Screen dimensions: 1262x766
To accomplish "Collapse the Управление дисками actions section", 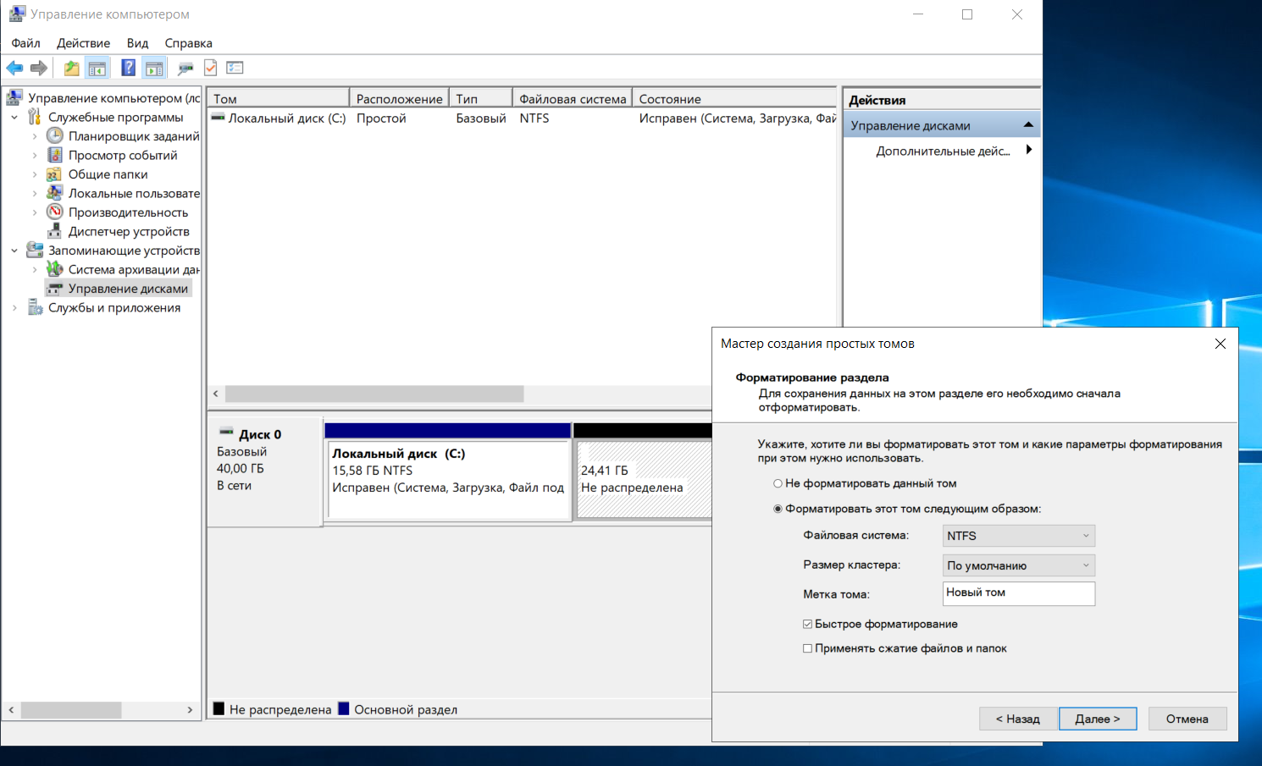I will (1028, 125).
